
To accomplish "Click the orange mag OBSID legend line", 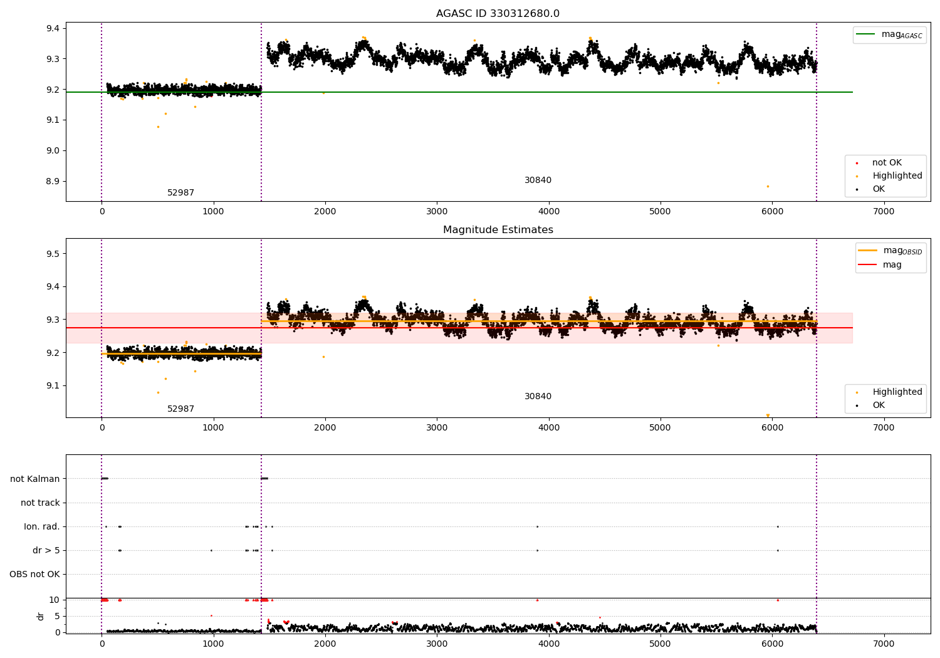I will coord(867,251).
